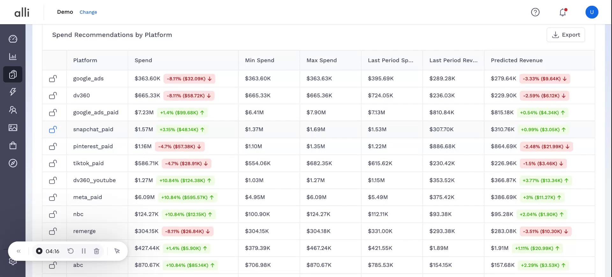Click the Predicted Revenue column header
612x277 pixels.
[x=516, y=60]
